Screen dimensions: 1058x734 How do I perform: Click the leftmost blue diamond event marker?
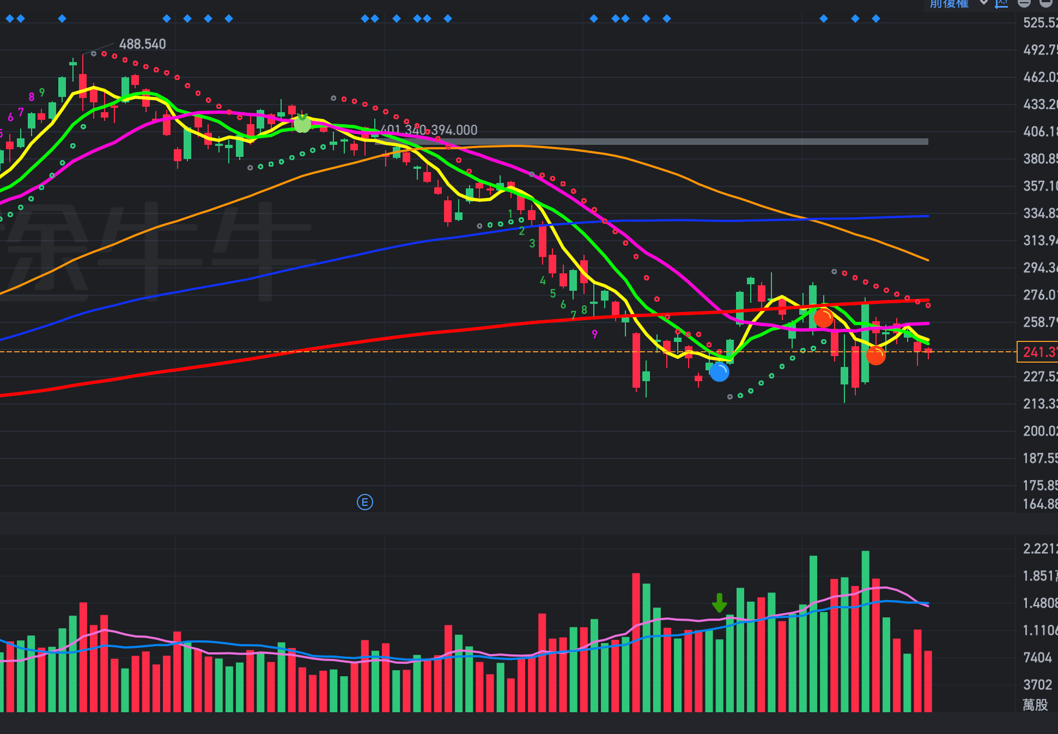click(x=9, y=19)
